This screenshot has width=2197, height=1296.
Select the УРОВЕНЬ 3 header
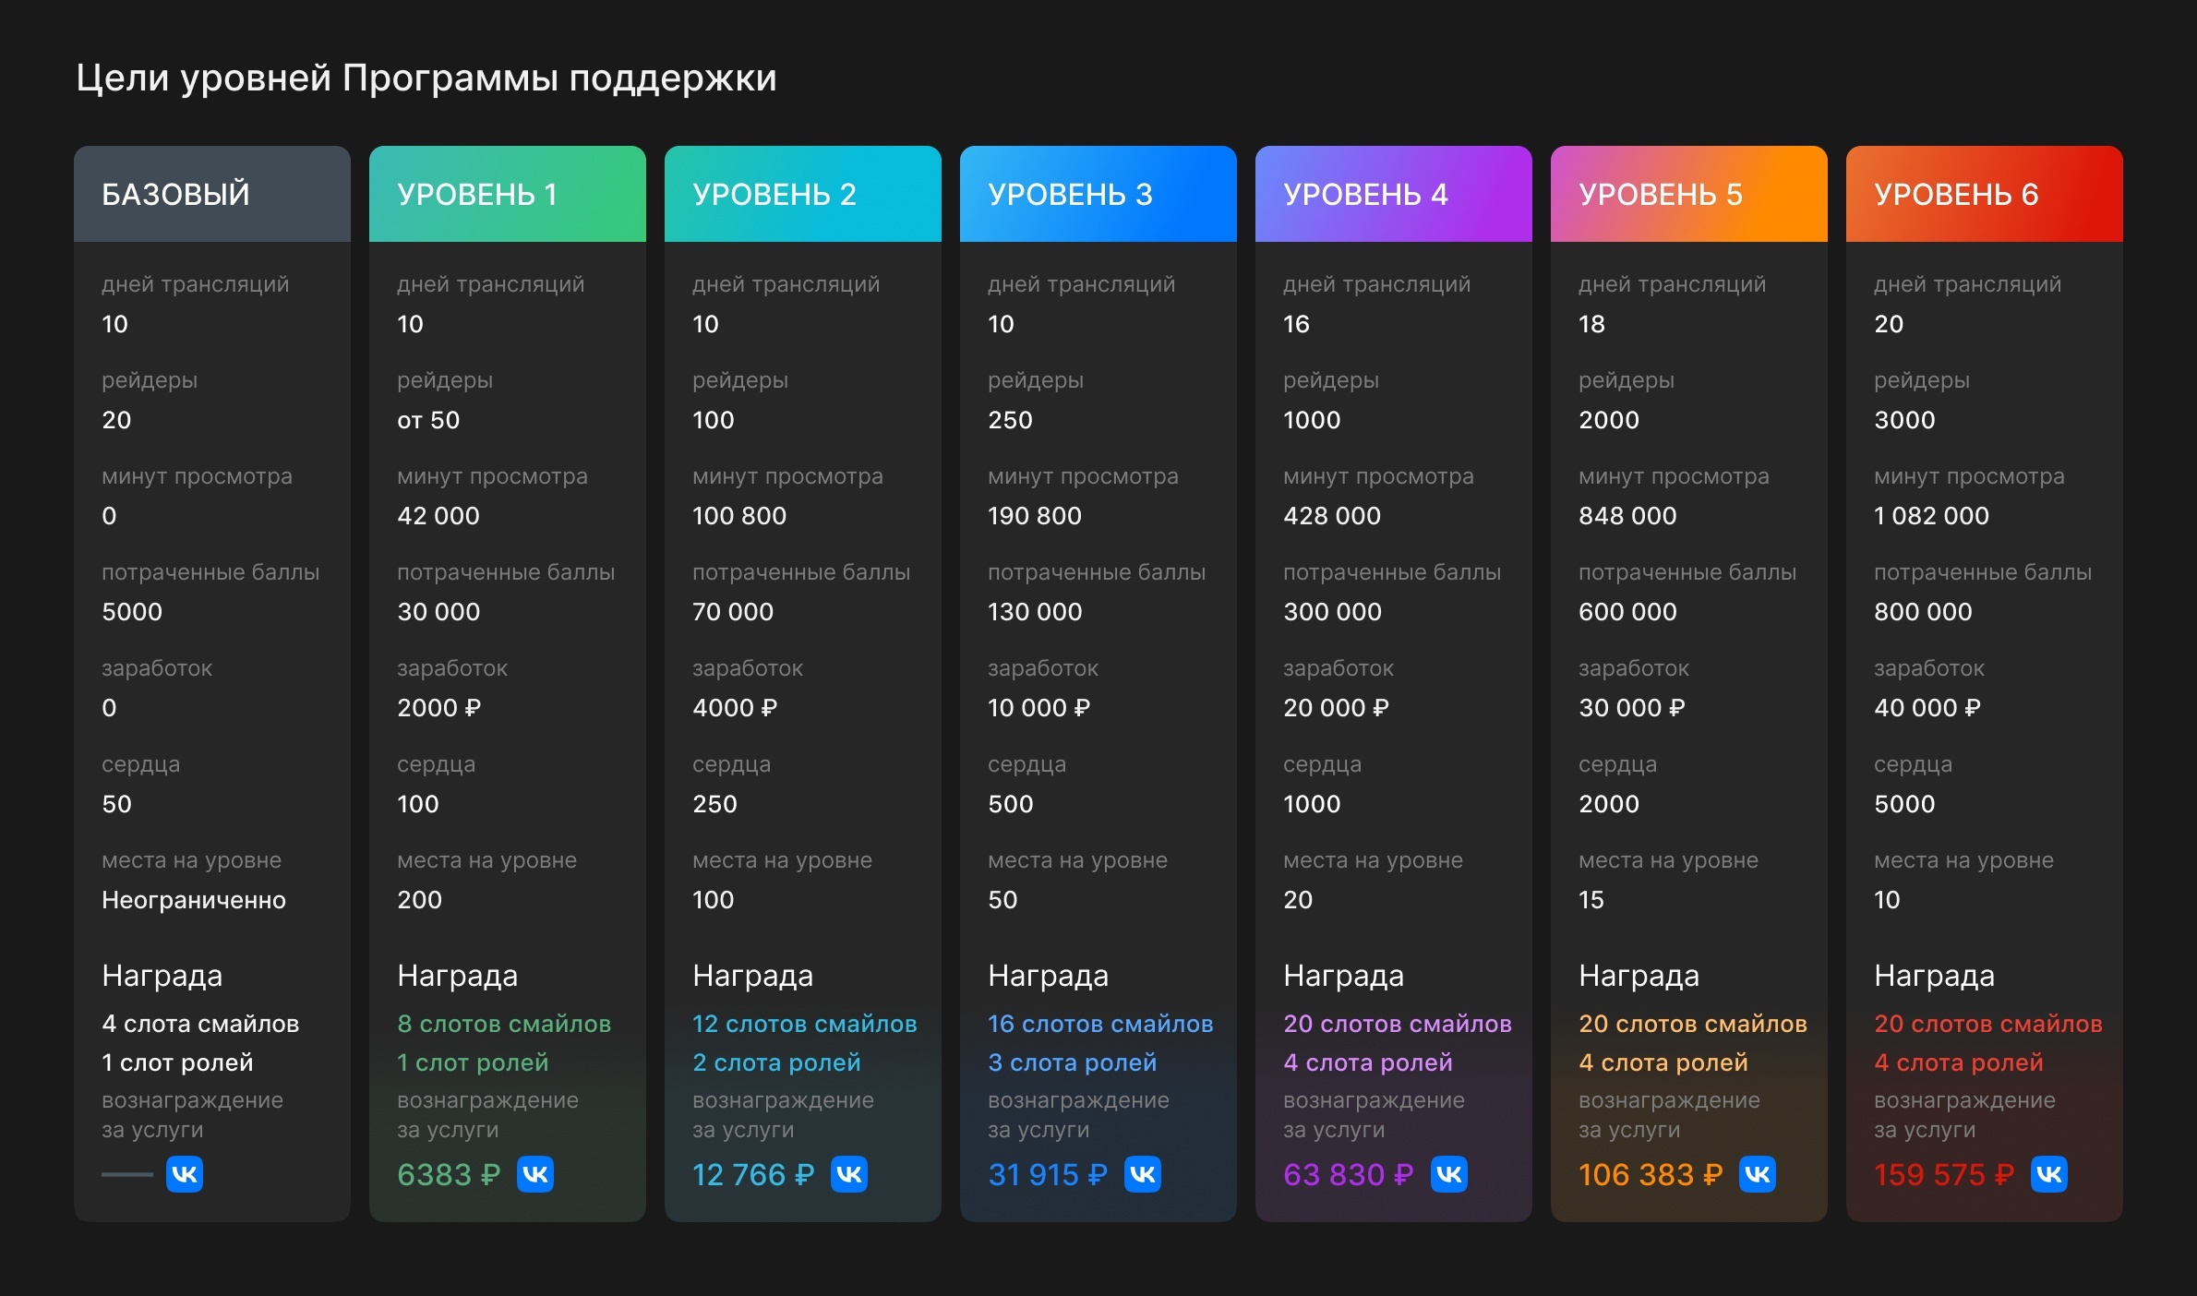point(1098,194)
